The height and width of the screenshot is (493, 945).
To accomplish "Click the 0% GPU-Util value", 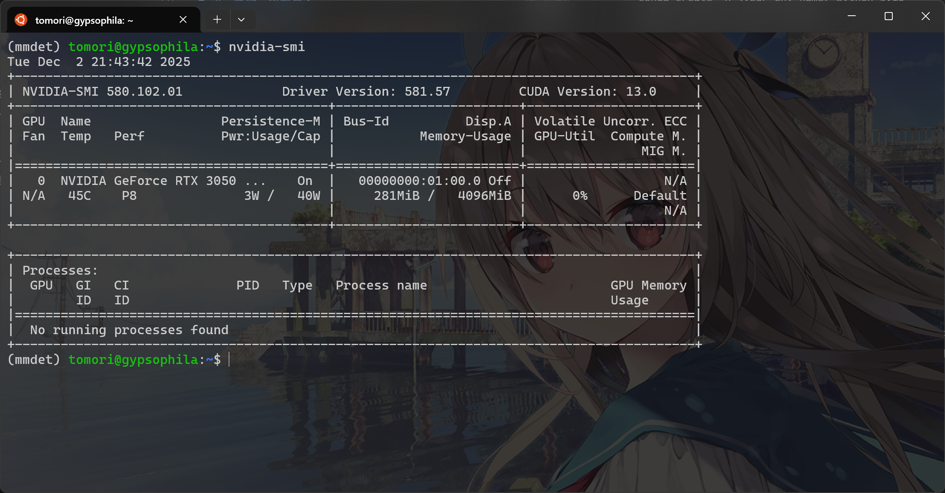I will [x=580, y=196].
